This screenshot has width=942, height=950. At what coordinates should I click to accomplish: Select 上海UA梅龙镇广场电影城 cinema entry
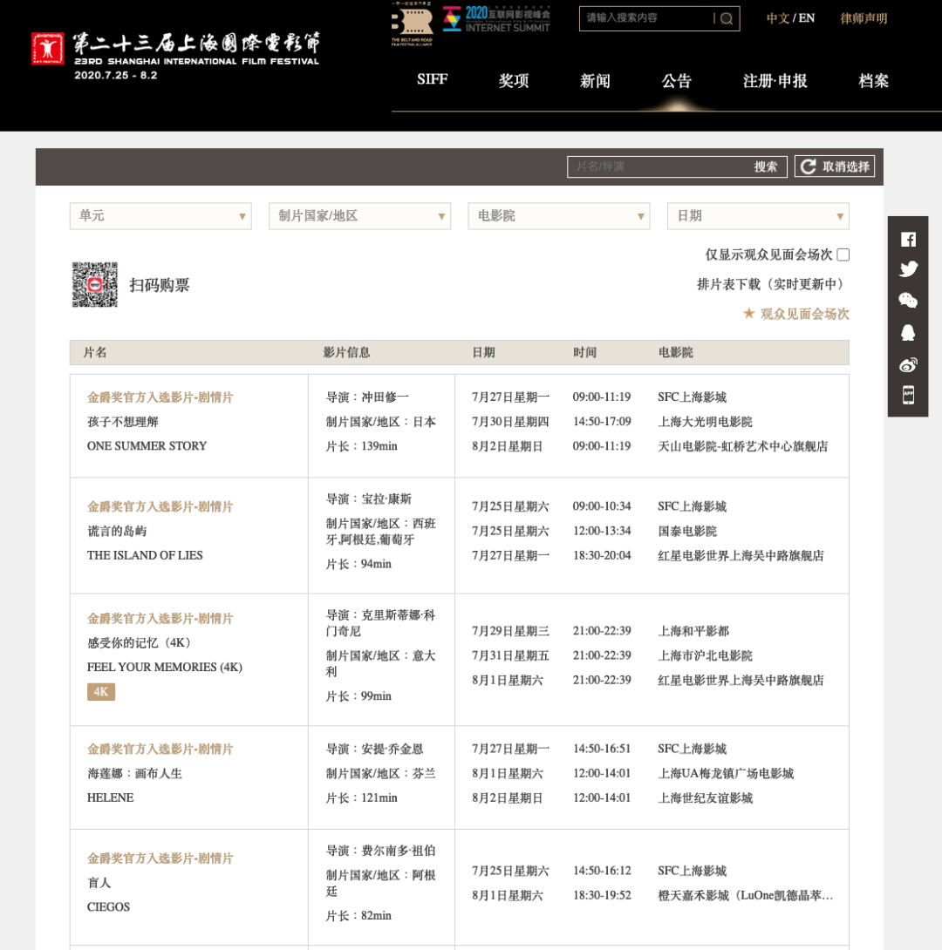point(726,774)
